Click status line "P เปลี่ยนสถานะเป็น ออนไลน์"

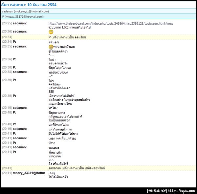(67, 37)
